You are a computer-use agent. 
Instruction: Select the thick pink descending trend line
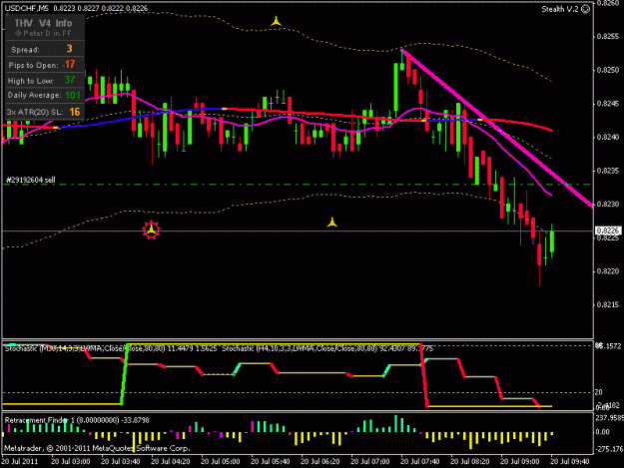[x=496, y=128]
